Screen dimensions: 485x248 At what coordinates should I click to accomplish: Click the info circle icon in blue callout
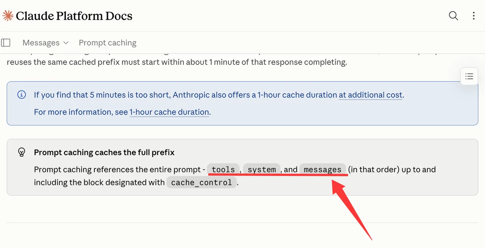tap(22, 95)
